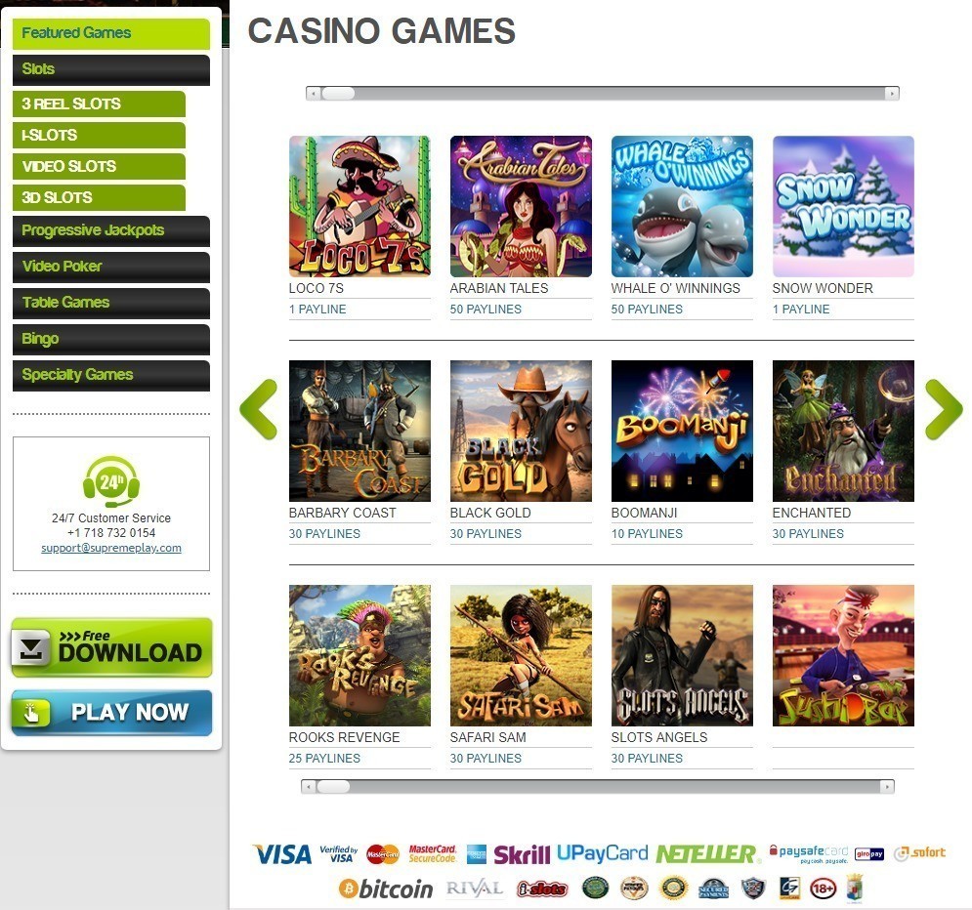
Task: Click the top horizontal scrollbar thumb
Action: [x=338, y=94]
